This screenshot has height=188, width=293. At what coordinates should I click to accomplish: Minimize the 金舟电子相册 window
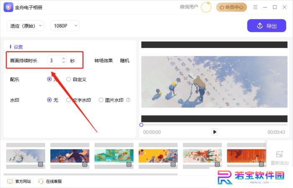pos(265,7)
